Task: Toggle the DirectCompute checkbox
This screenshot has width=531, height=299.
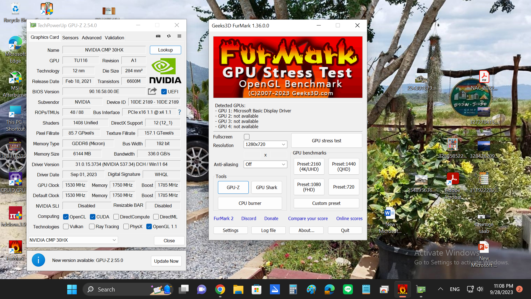Action: [116, 217]
